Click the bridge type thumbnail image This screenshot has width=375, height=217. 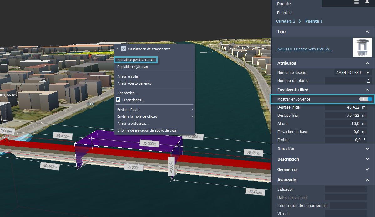click(362, 47)
